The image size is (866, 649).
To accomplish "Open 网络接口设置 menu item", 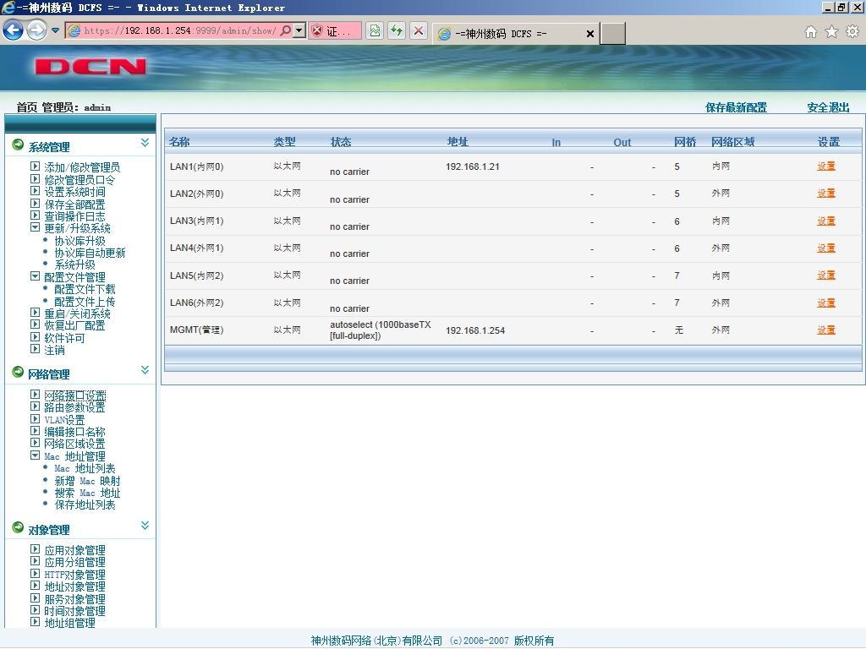I will 75,395.
